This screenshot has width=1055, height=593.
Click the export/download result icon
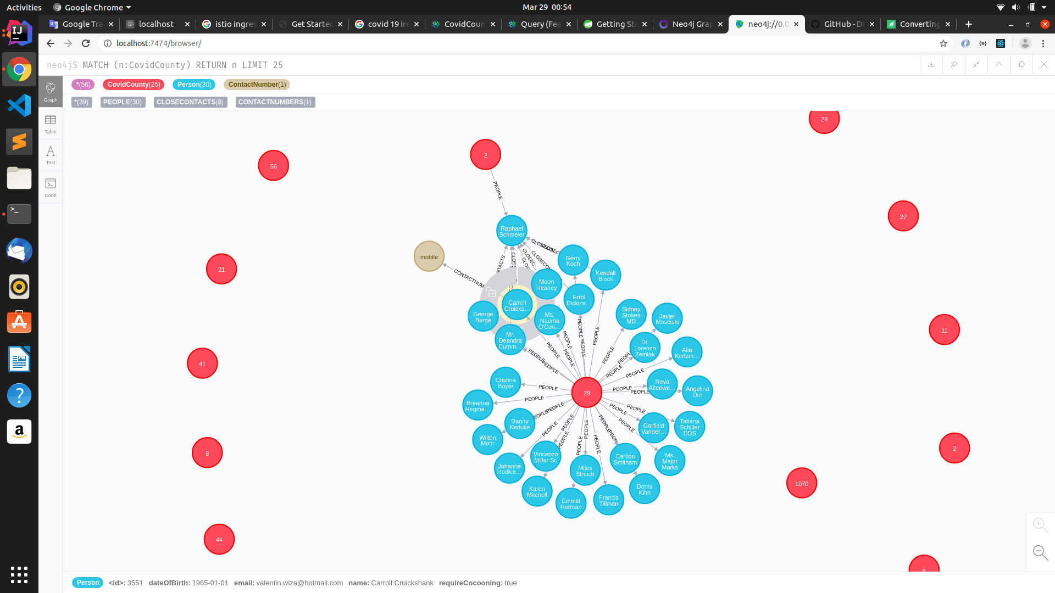pos(931,65)
